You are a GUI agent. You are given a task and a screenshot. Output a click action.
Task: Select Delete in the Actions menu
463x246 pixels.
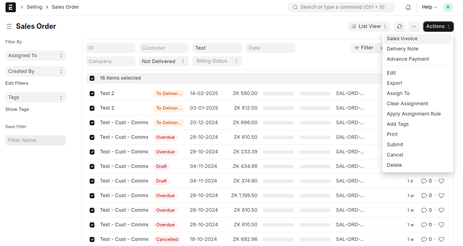pos(418,165)
